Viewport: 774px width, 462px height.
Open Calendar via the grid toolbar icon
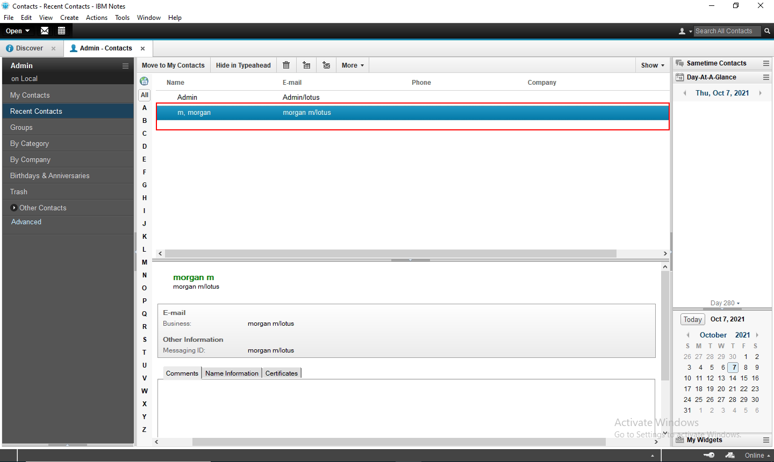click(x=61, y=31)
